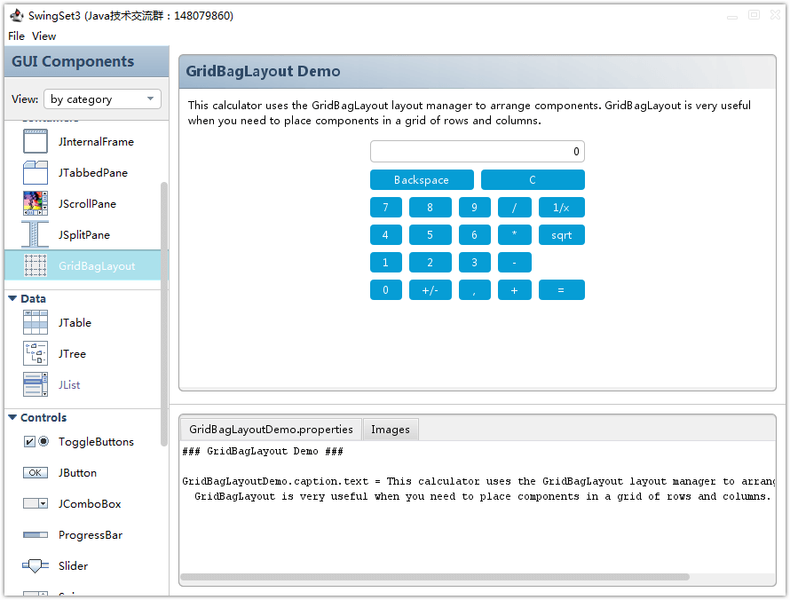
Task: Click calculator digit 5 button
Action: coord(431,234)
